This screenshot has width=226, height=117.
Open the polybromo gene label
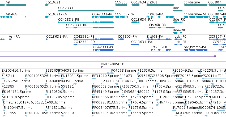pyautogui.click(x=192, y=2)
